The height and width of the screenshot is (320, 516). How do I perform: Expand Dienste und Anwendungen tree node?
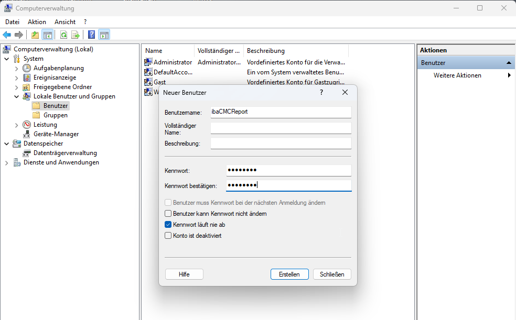[7, 163]
